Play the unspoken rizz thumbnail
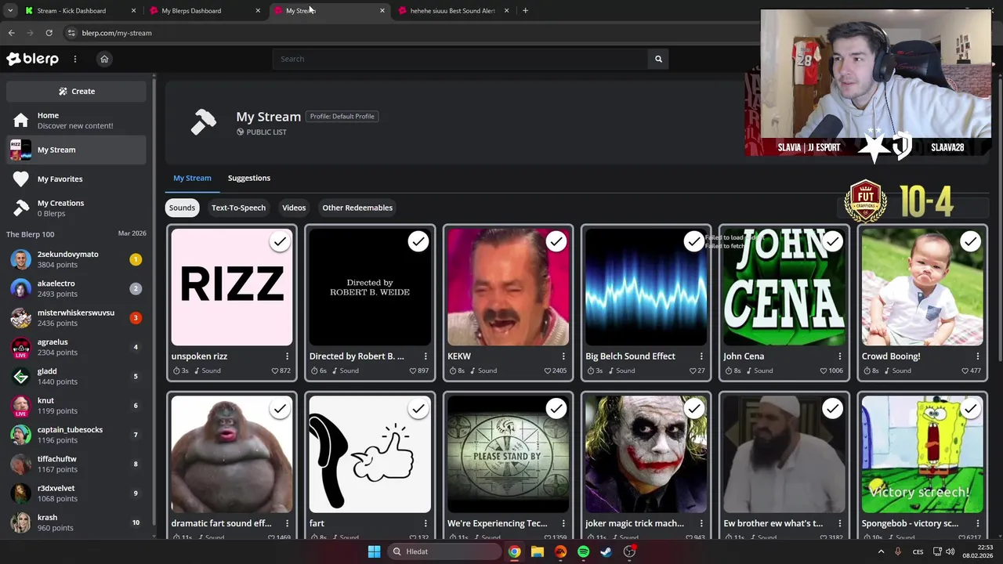Viewport: 1003px width, 564px height. 232,287
